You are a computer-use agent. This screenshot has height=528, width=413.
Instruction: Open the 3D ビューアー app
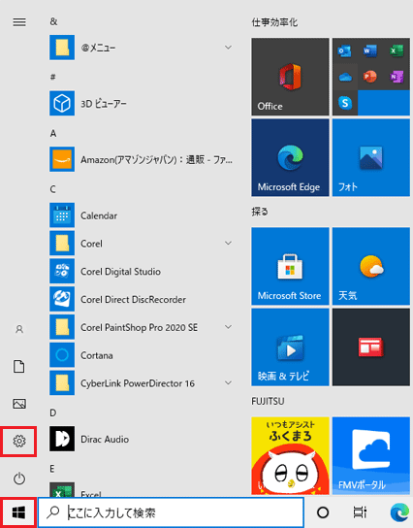[x=142, y=103]
